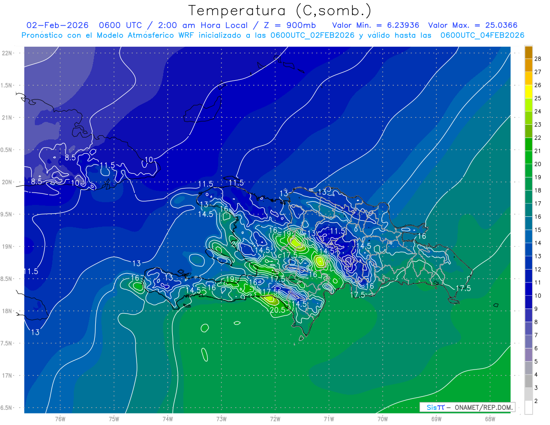Click the "76W" longitude label

tap(60, 419)
